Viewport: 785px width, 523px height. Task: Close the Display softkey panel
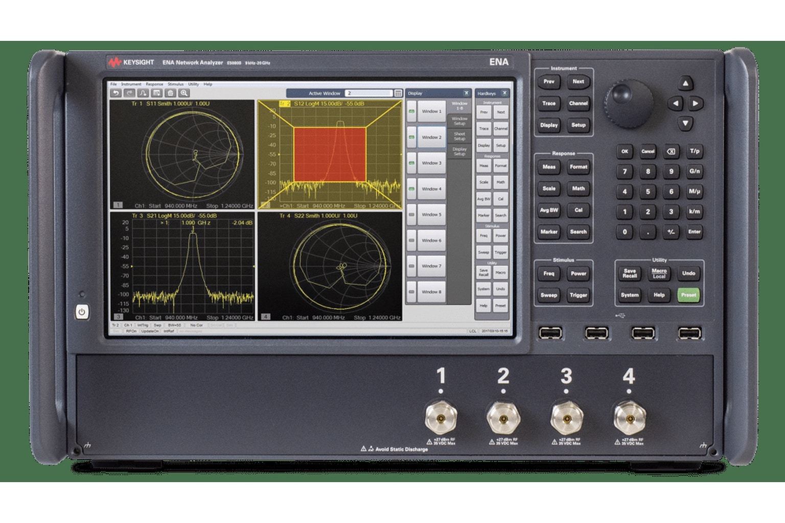[x=466, y=93]
